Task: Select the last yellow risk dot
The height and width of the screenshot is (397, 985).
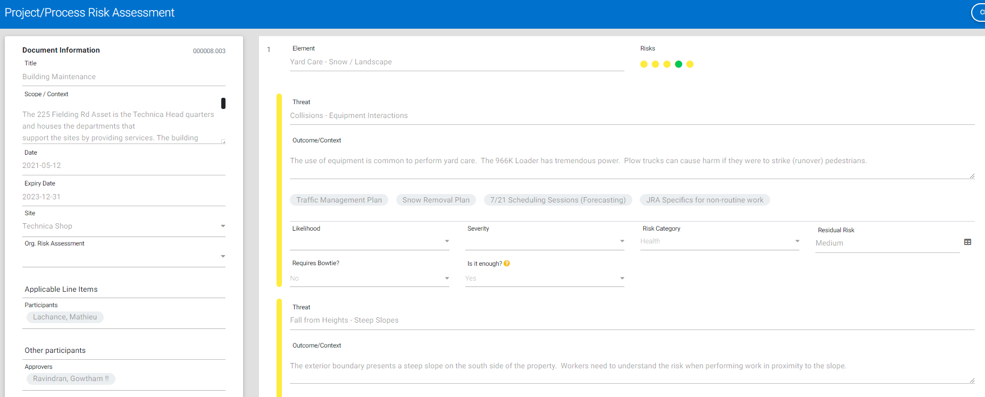Action: pyautogui.click(x=690, y=64)
